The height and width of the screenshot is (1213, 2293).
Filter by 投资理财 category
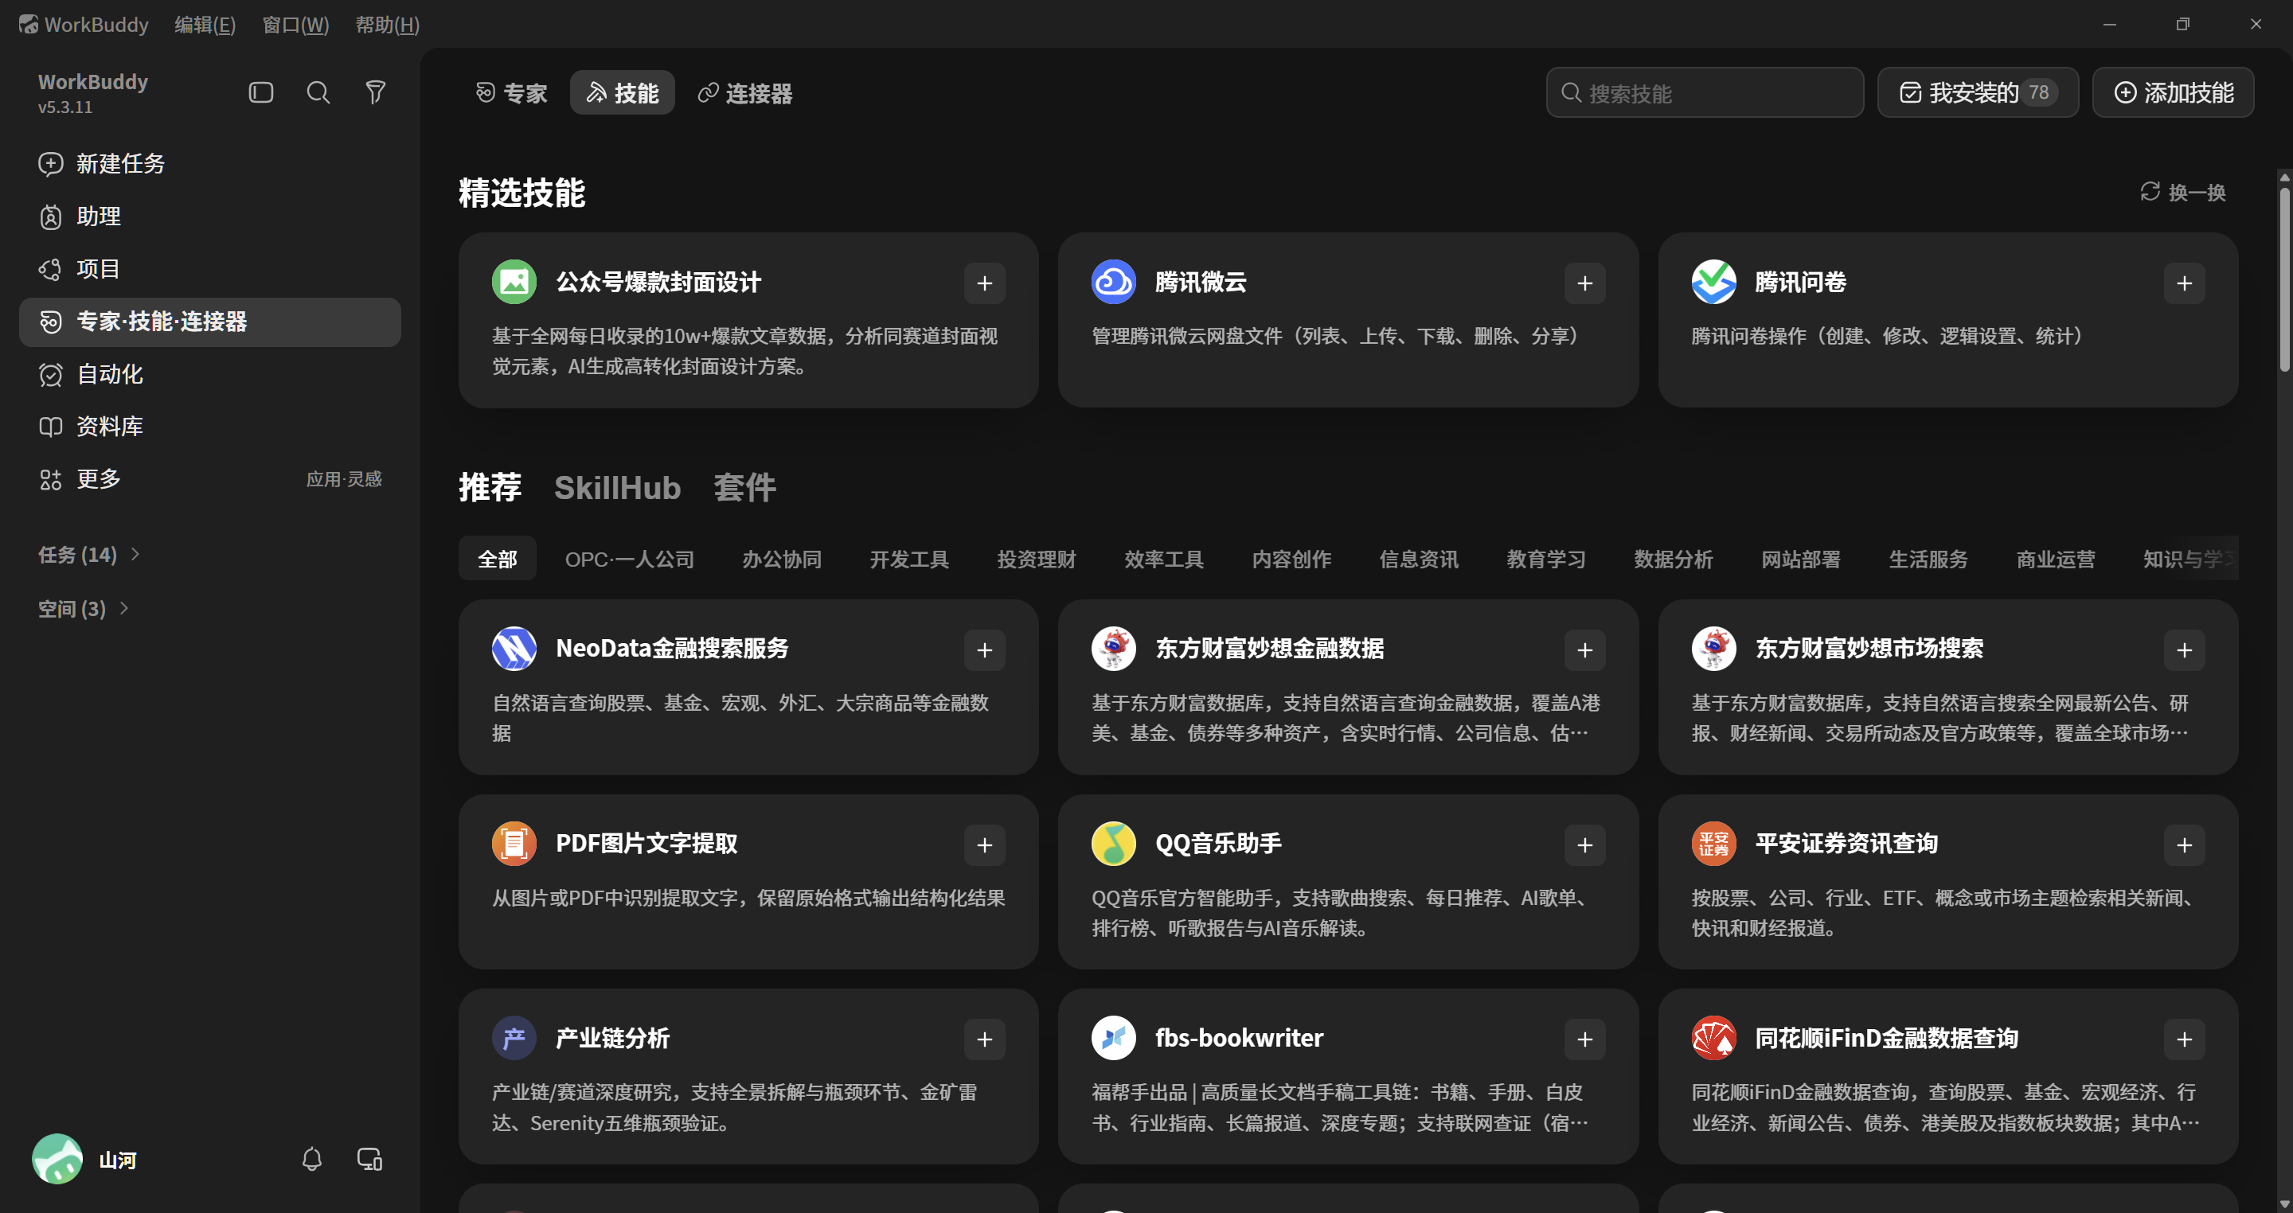(x=1036, y=559)
